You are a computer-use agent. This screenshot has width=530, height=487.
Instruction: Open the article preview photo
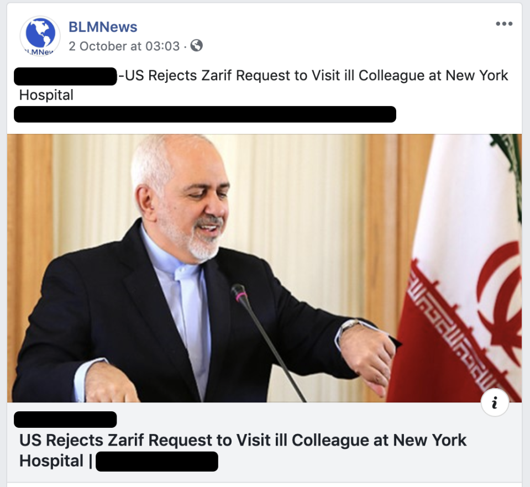pyautogui.click(x=264, y=268)
